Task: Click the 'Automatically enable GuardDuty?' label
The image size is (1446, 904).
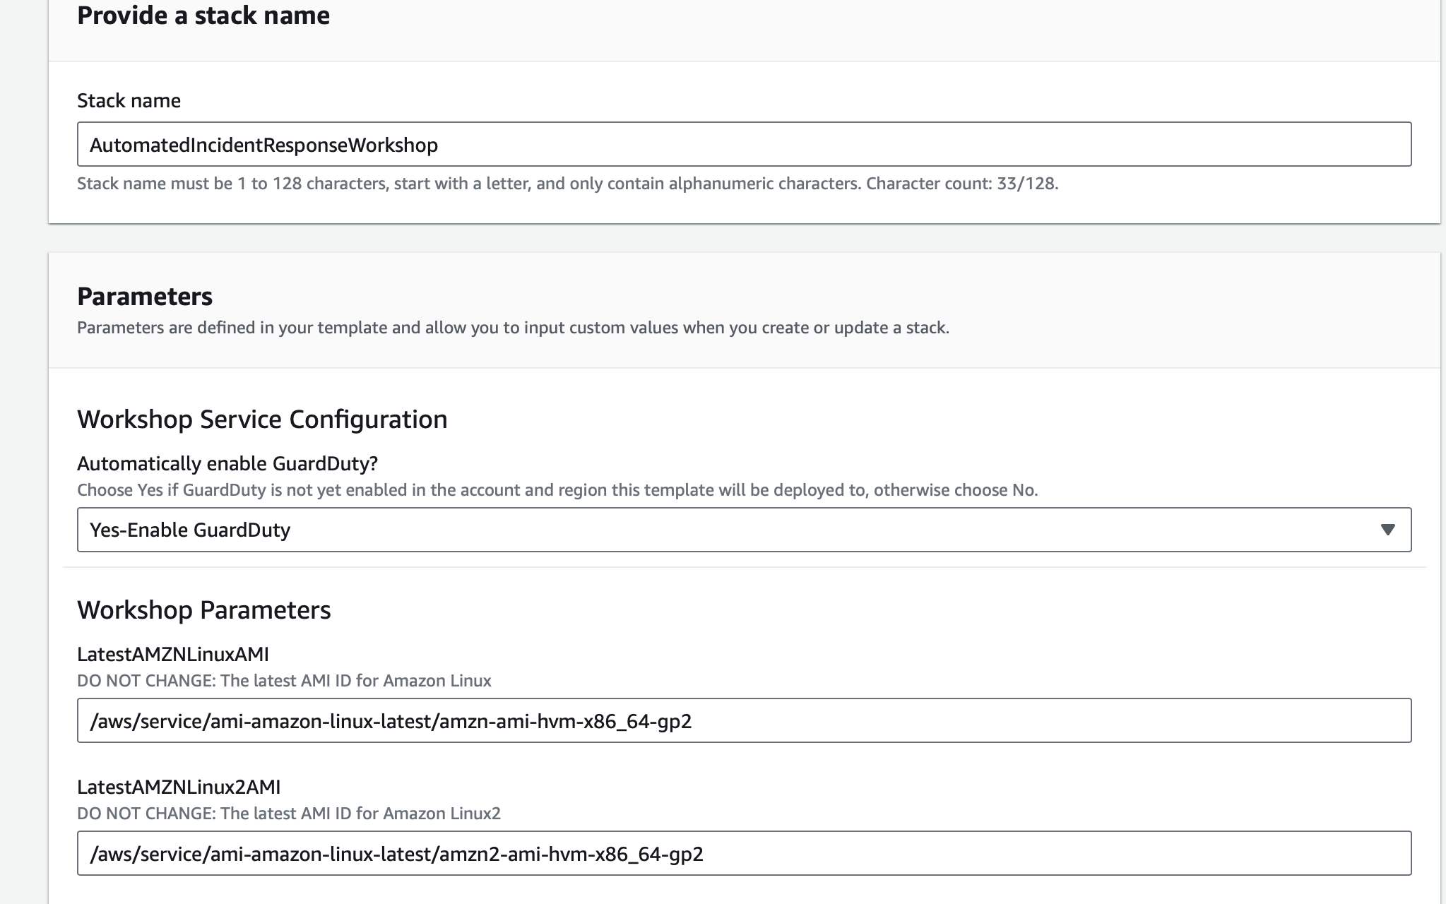Action: 227,463
